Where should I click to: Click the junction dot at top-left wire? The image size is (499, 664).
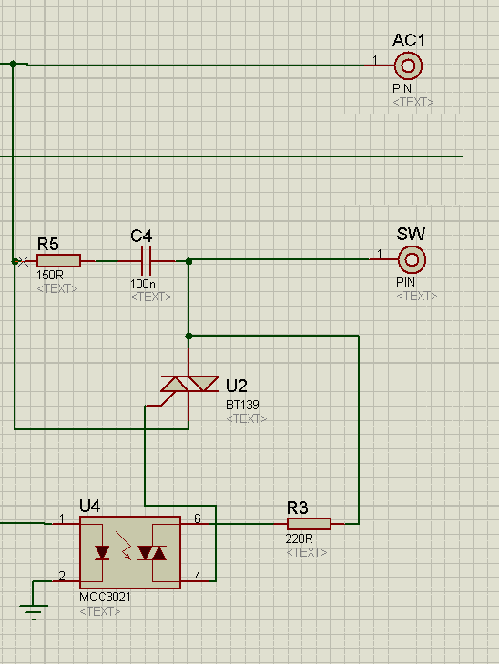[13, 64]
